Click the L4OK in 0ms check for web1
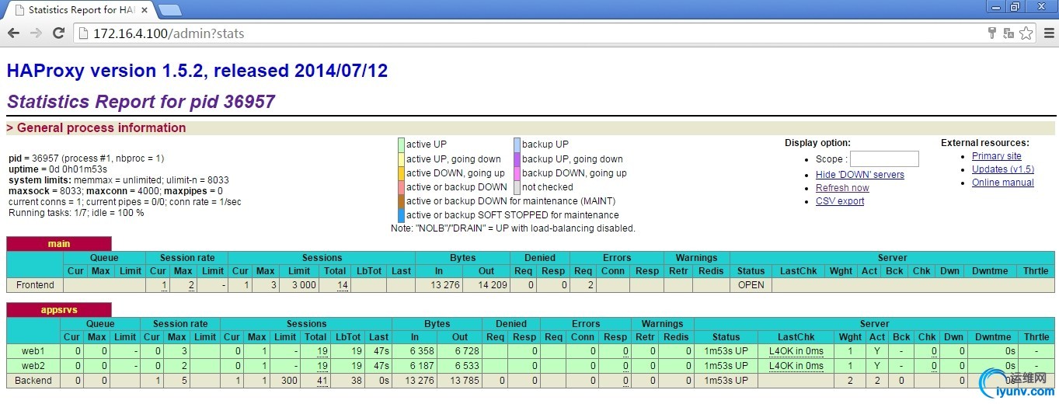The image size is (1059, 404). pos(796,351)
